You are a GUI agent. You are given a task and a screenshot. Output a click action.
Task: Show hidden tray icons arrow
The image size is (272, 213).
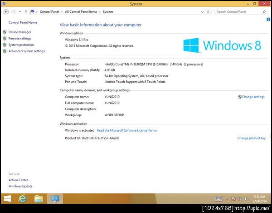coord(227,199)
